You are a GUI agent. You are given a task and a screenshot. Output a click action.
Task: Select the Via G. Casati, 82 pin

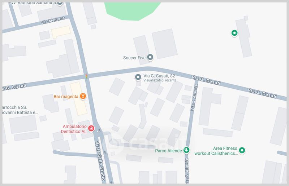coord(138,77)
